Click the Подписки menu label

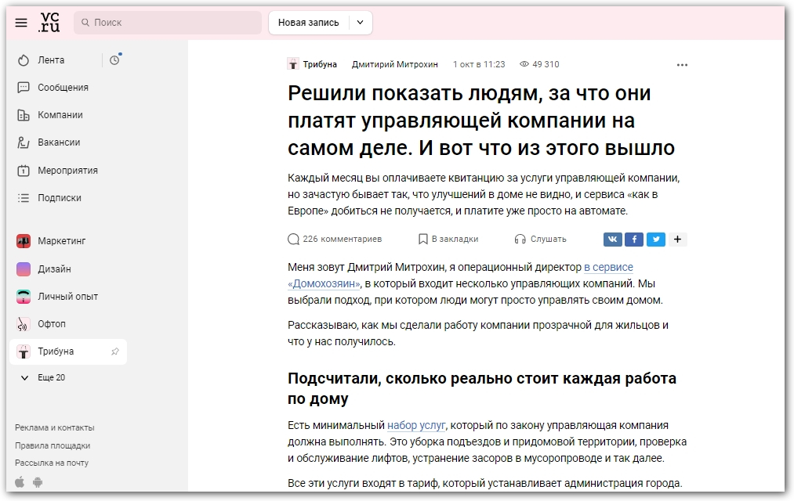(x=60, y=198)
